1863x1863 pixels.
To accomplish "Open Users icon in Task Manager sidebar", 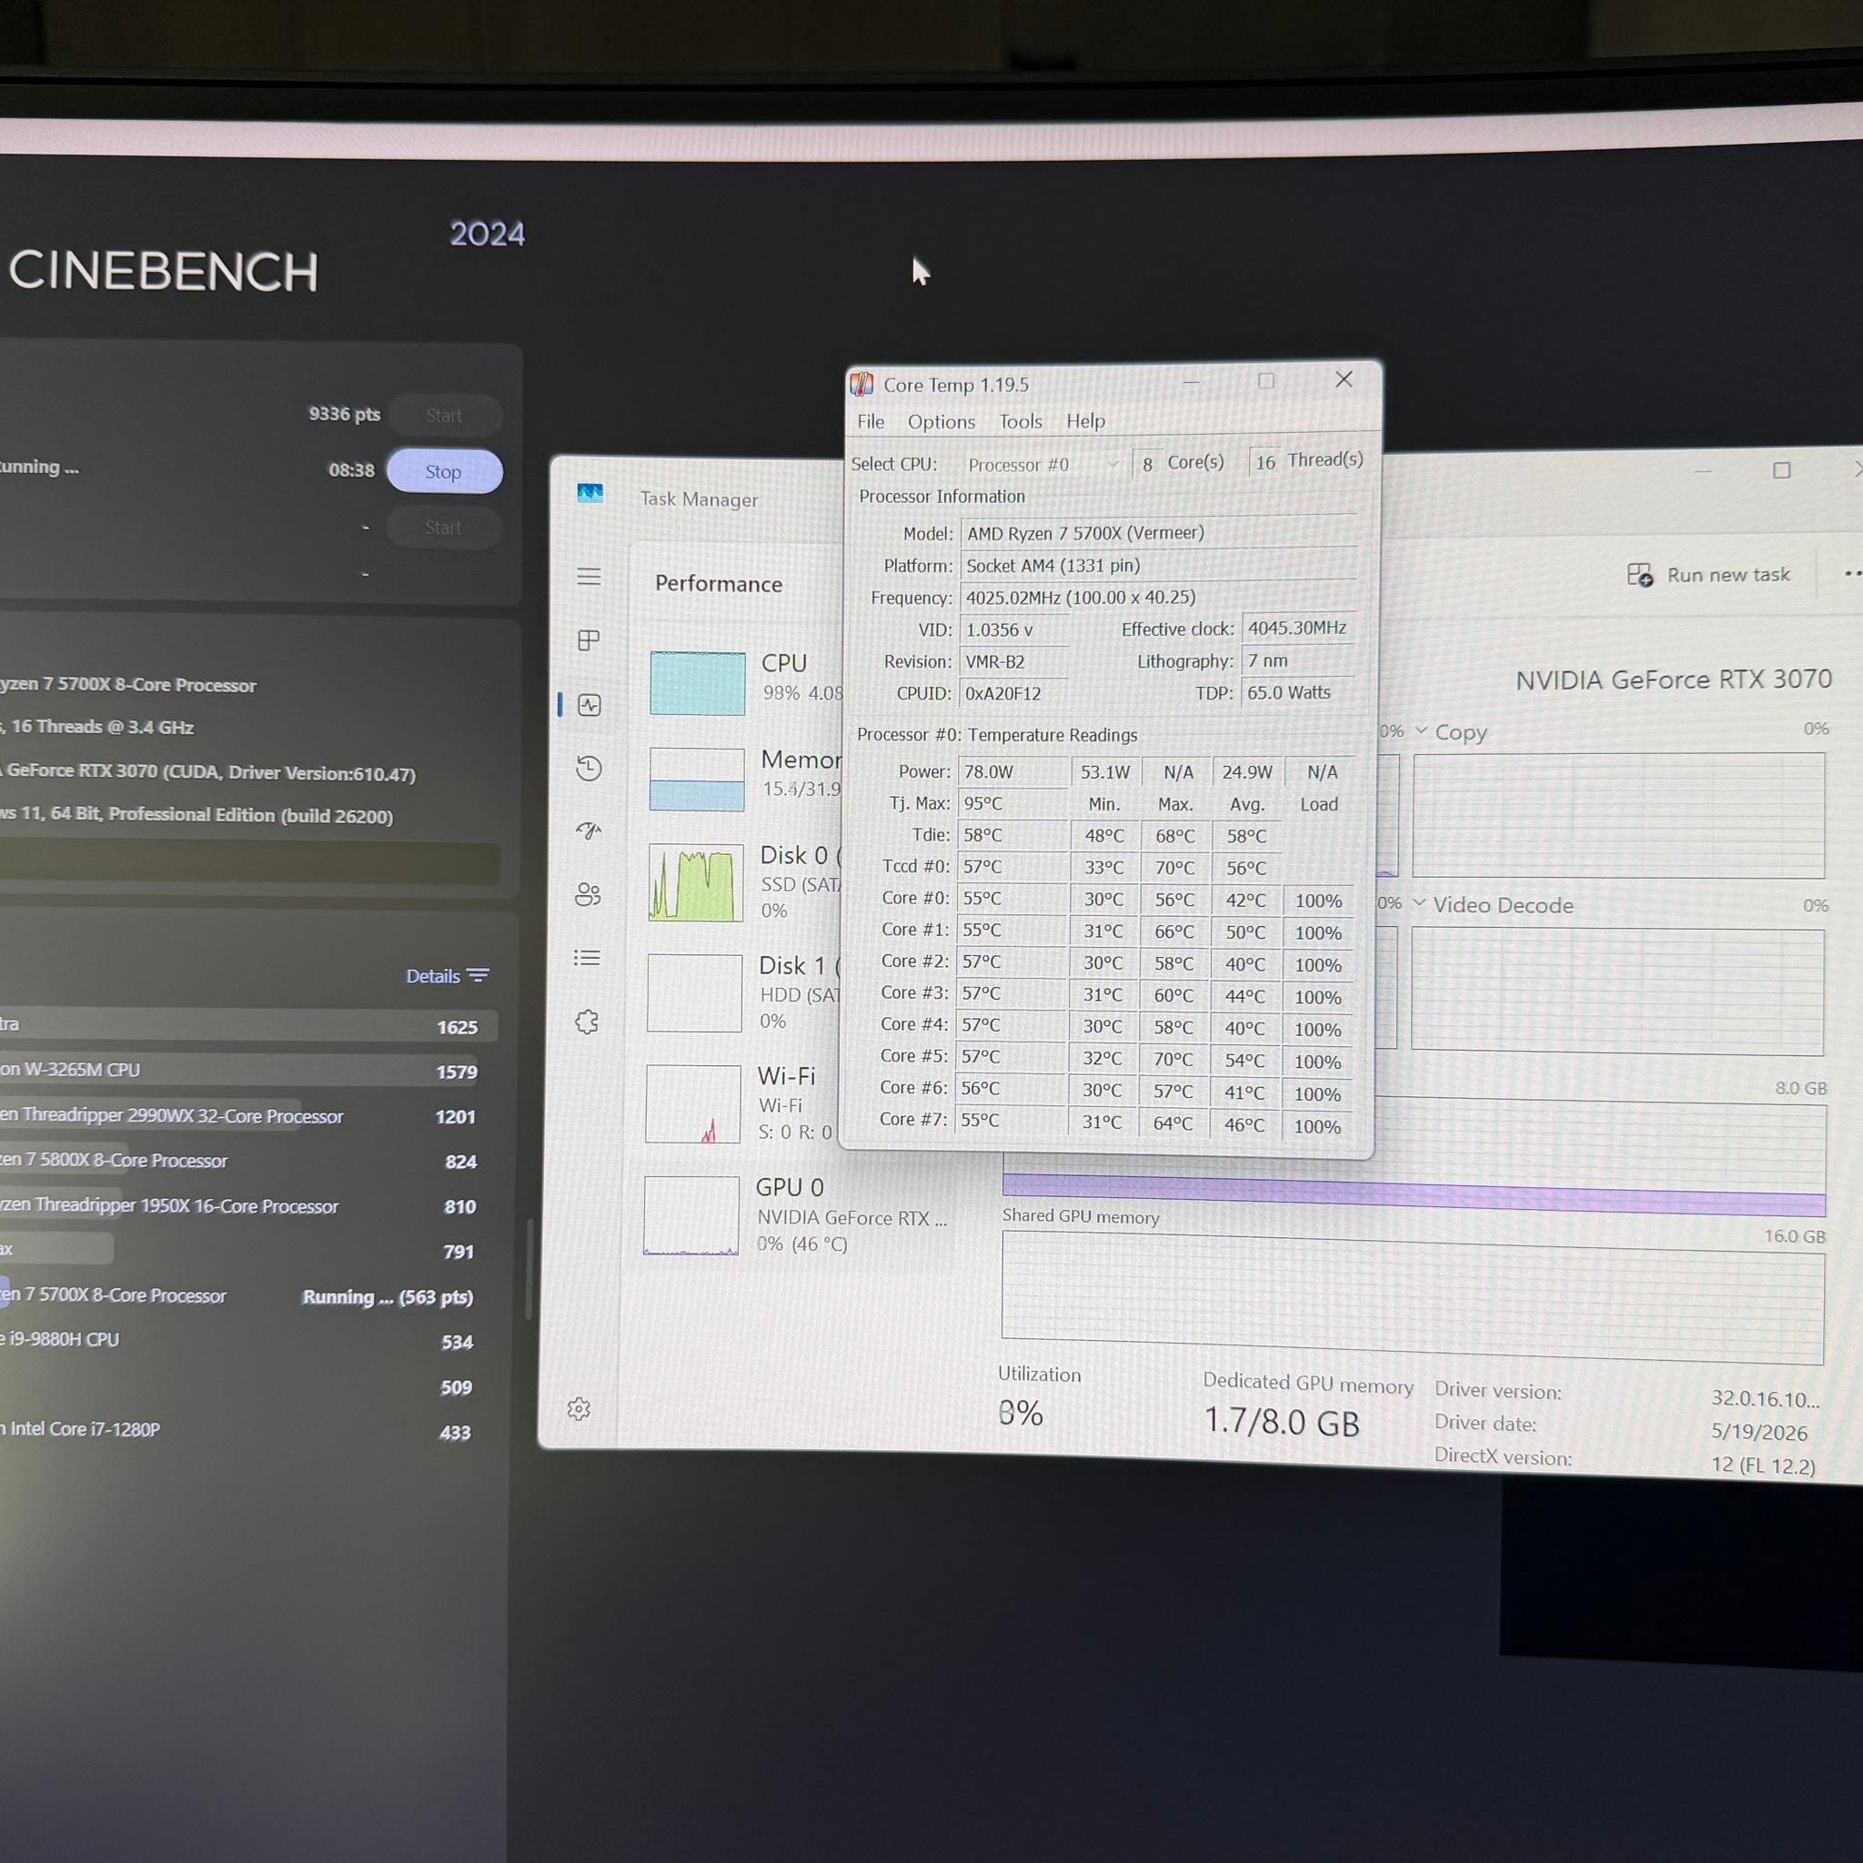I will point(588,894).
